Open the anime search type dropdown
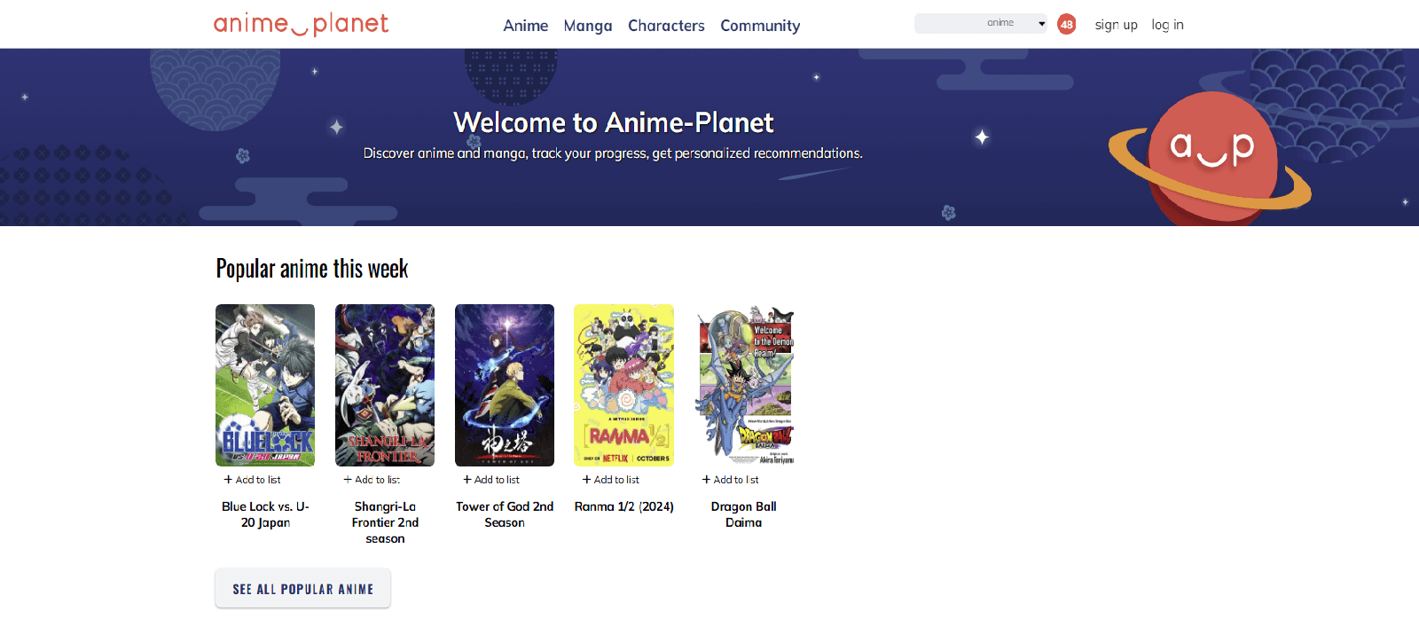 point(1016,24)
